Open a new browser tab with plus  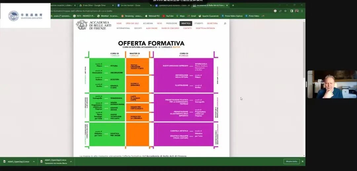pos(233,5)
